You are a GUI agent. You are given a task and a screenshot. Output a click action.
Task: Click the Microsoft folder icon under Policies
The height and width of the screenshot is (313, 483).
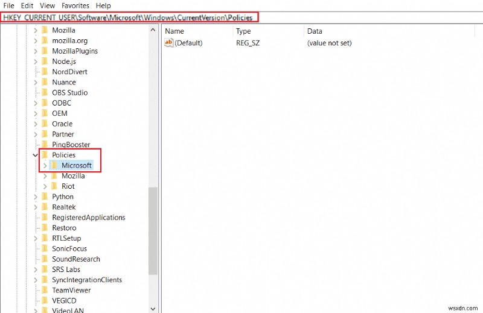tap(54, 165)
